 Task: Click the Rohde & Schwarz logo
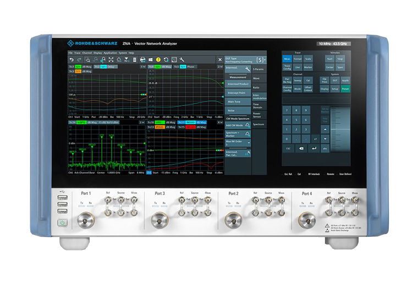(92, 43)
